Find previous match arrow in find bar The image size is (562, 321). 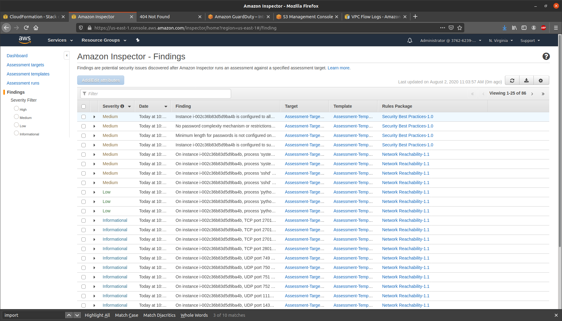click(69, 315)
